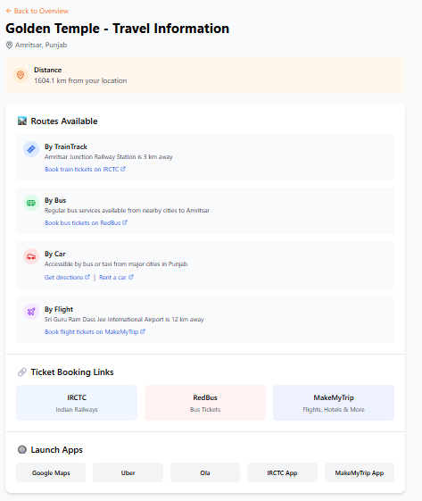Click the Routes Available map icon

[x=22, y=121]
